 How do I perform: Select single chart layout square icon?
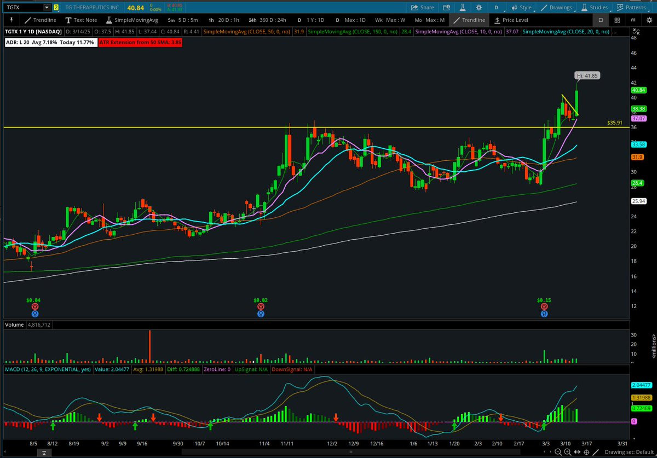[x=601, y=20]
